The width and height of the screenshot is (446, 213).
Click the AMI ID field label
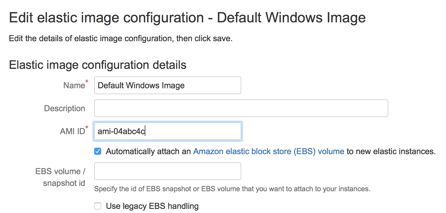[72, 131]
